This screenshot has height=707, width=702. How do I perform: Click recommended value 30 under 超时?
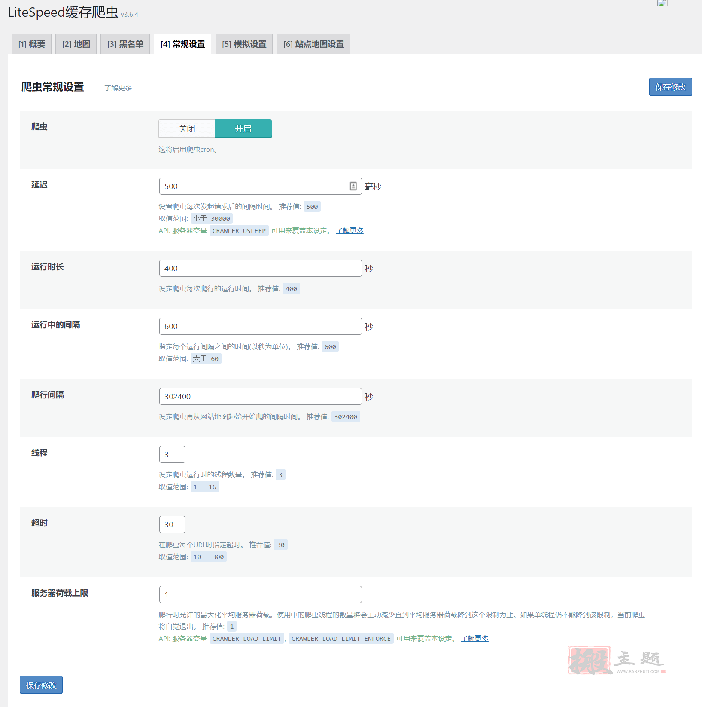[x=281, y=545]
